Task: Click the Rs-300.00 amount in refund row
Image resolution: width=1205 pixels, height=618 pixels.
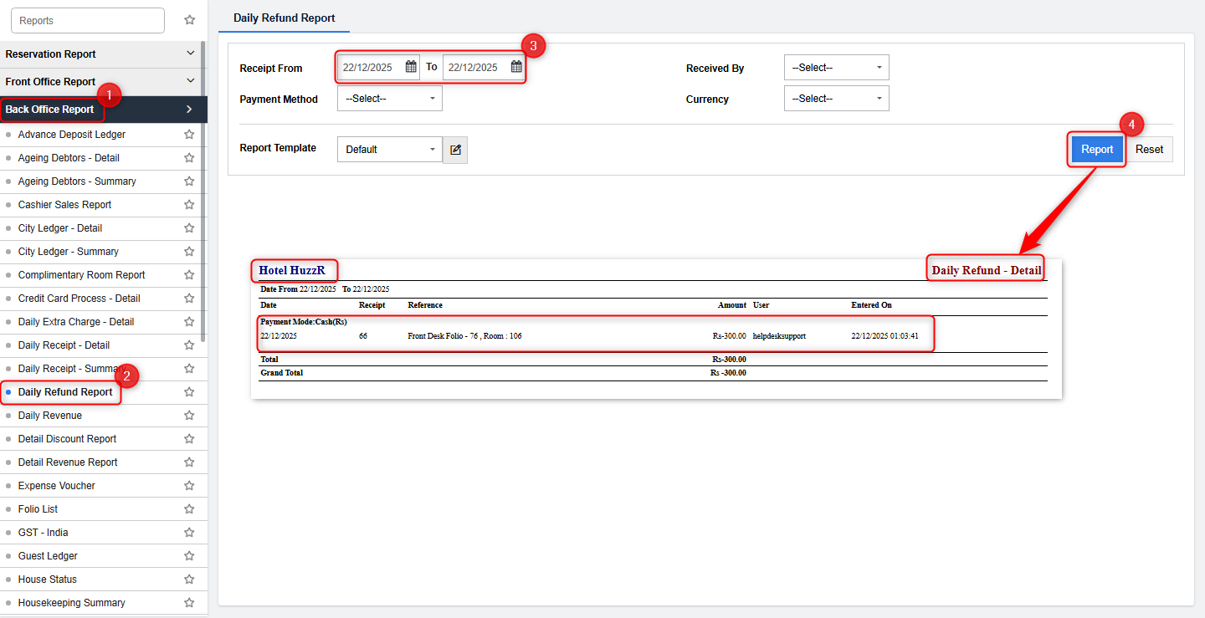Action: coord(729,336)
